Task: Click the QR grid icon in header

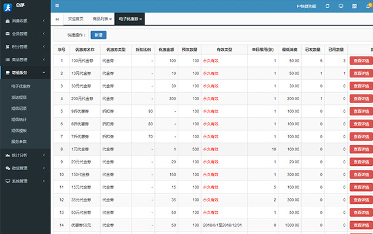Action: coord(355,6)
